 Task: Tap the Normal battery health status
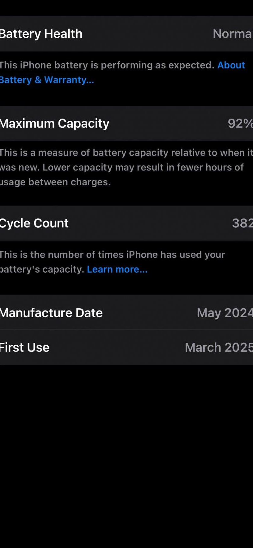[232, 34]
